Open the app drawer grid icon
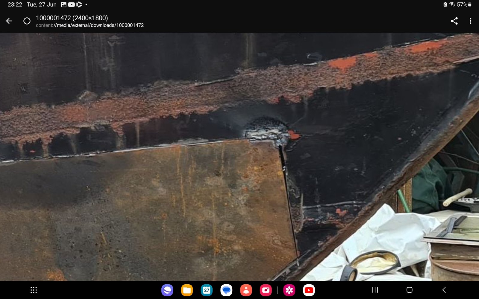This screenshot has width=479, height=299. point(34,290)
